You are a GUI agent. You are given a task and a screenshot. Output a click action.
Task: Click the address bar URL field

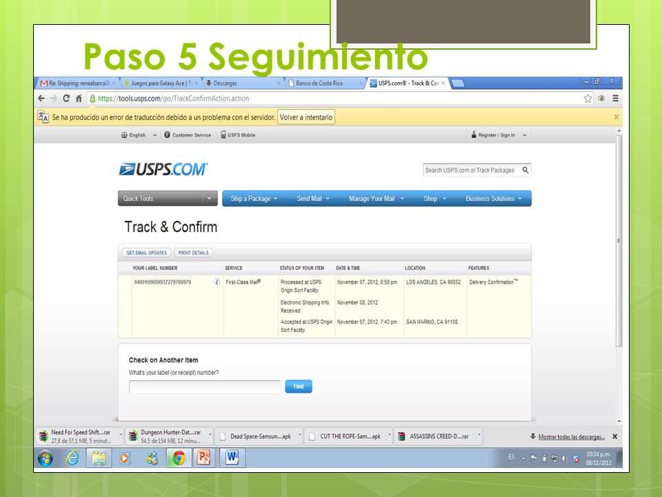click(x=334, y=99)
